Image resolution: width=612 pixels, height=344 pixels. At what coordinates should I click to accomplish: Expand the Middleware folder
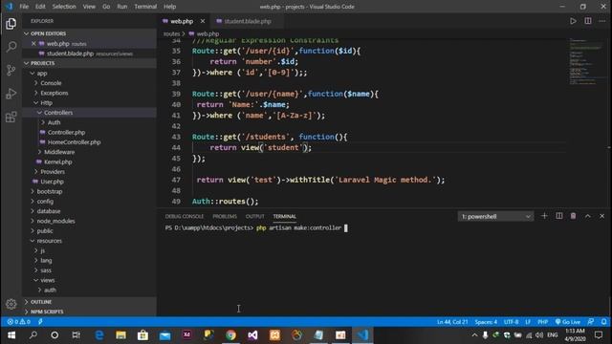pyautogui.click(x=89, y=152)
